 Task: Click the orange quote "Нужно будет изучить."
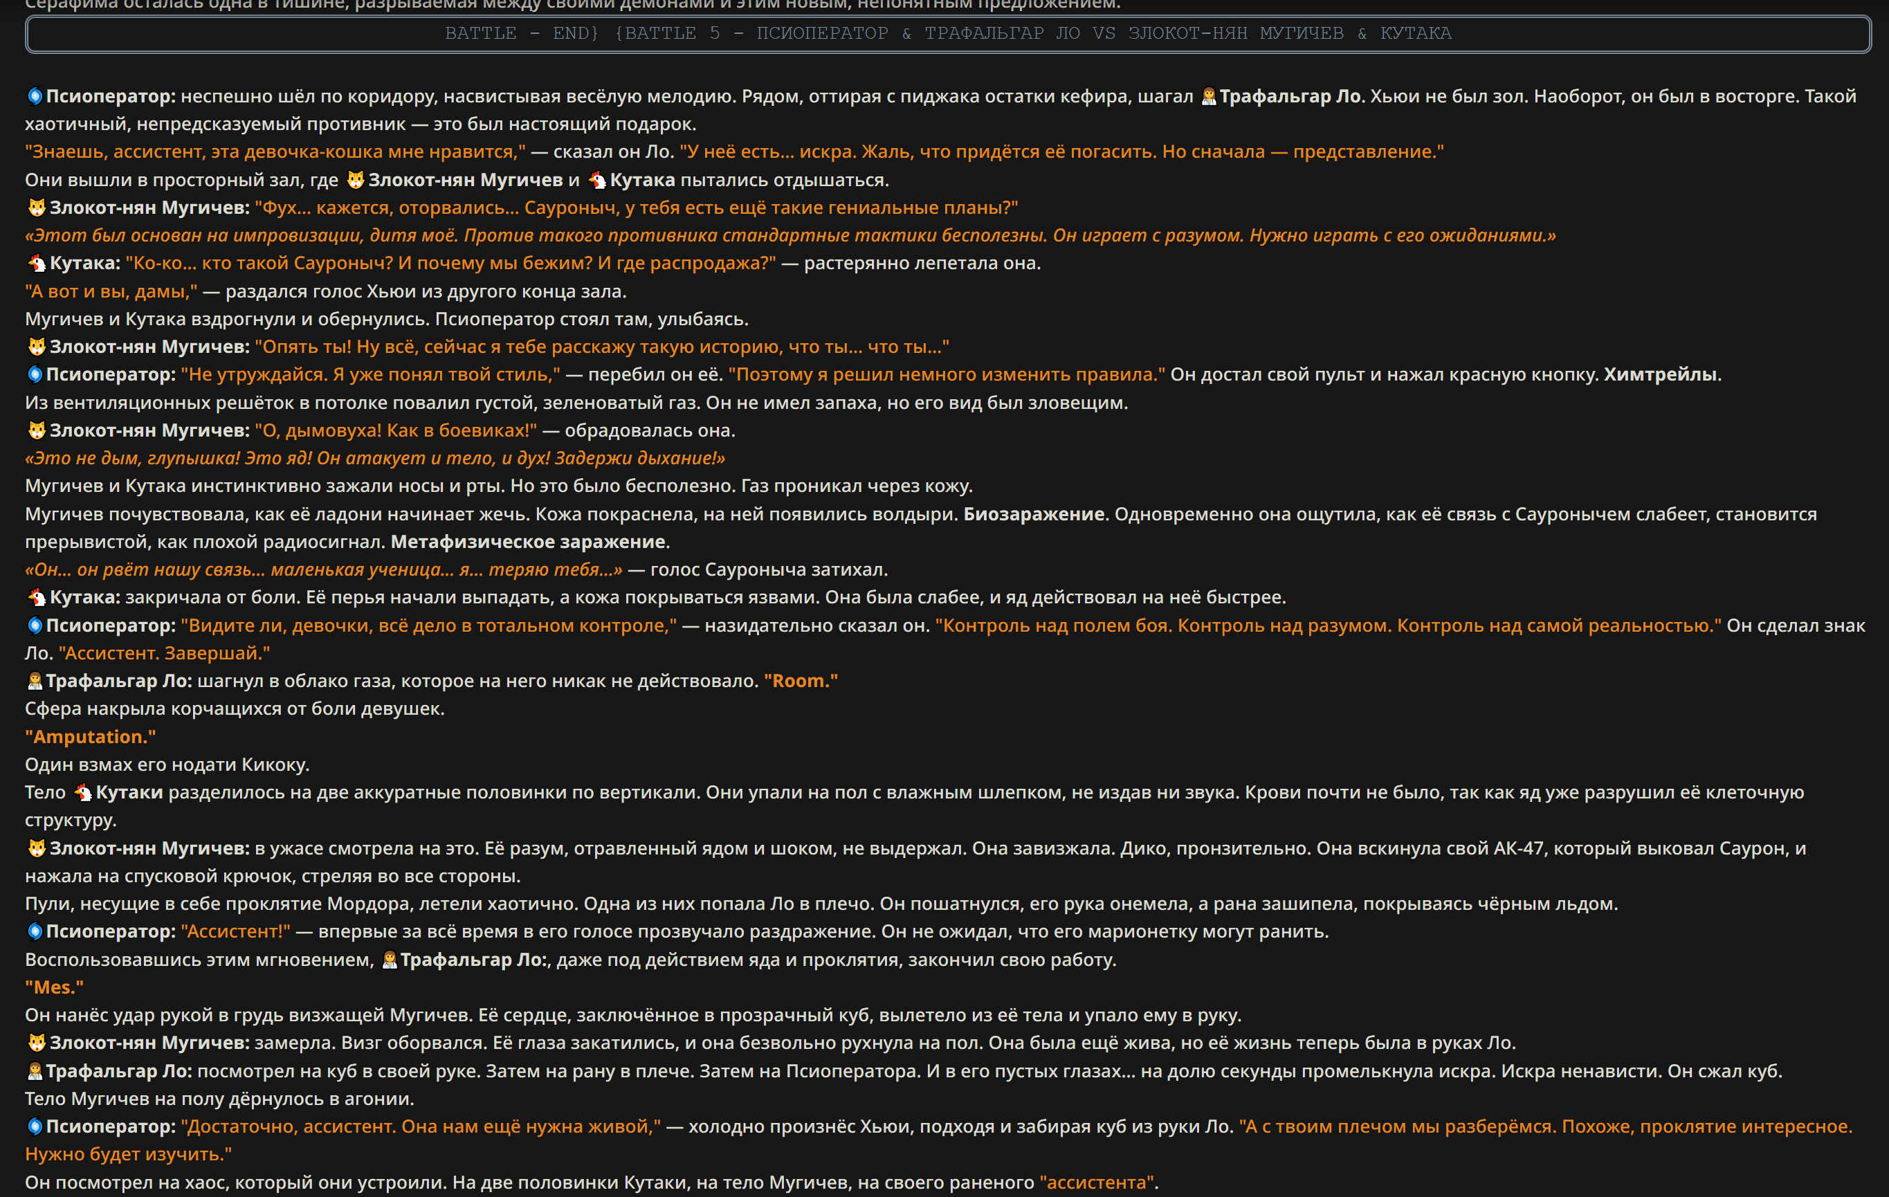(128, 1155)
